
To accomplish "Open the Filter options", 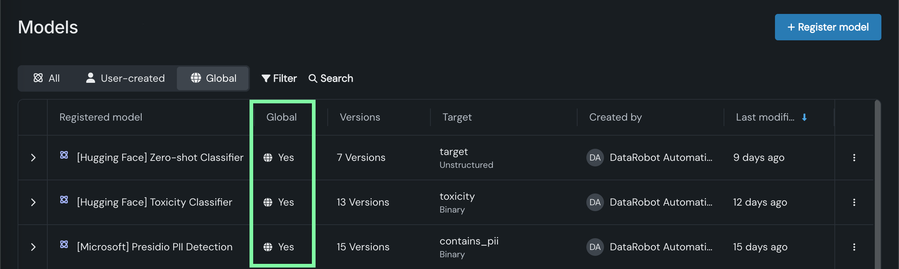I will [x=279, y=78].
